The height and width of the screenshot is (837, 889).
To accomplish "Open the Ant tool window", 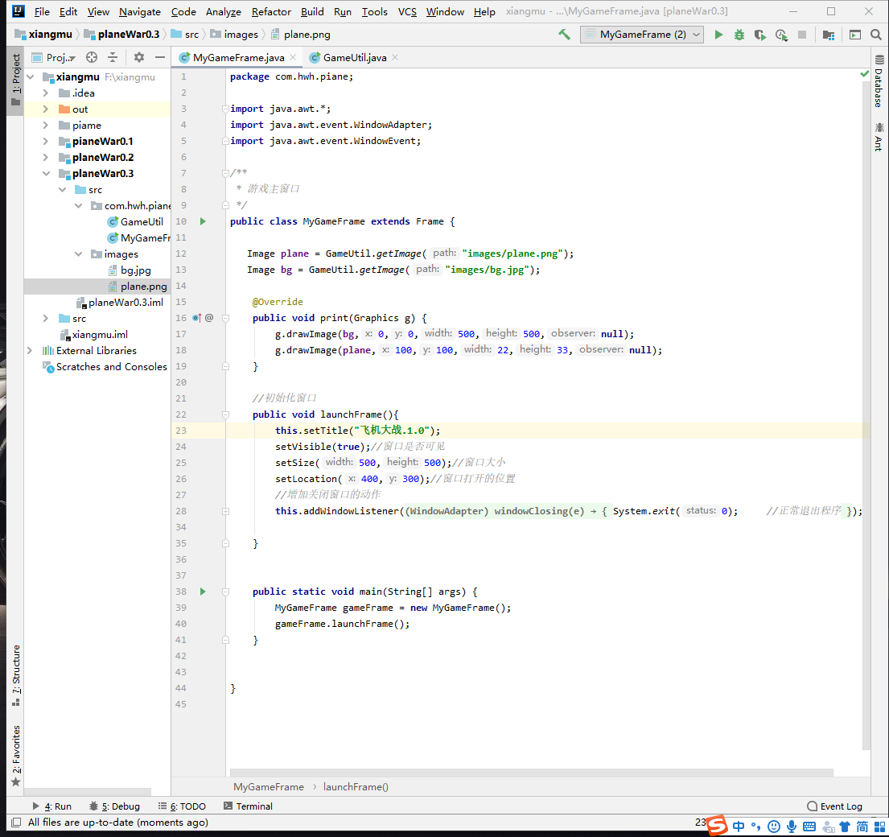I will point(879,137).
